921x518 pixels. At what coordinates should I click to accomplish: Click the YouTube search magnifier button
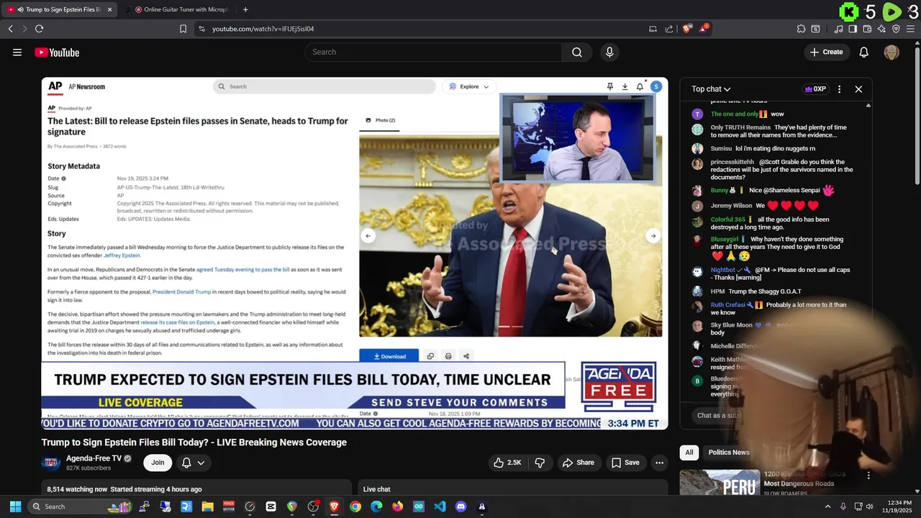pyautogui.click(x=577, y=52)
